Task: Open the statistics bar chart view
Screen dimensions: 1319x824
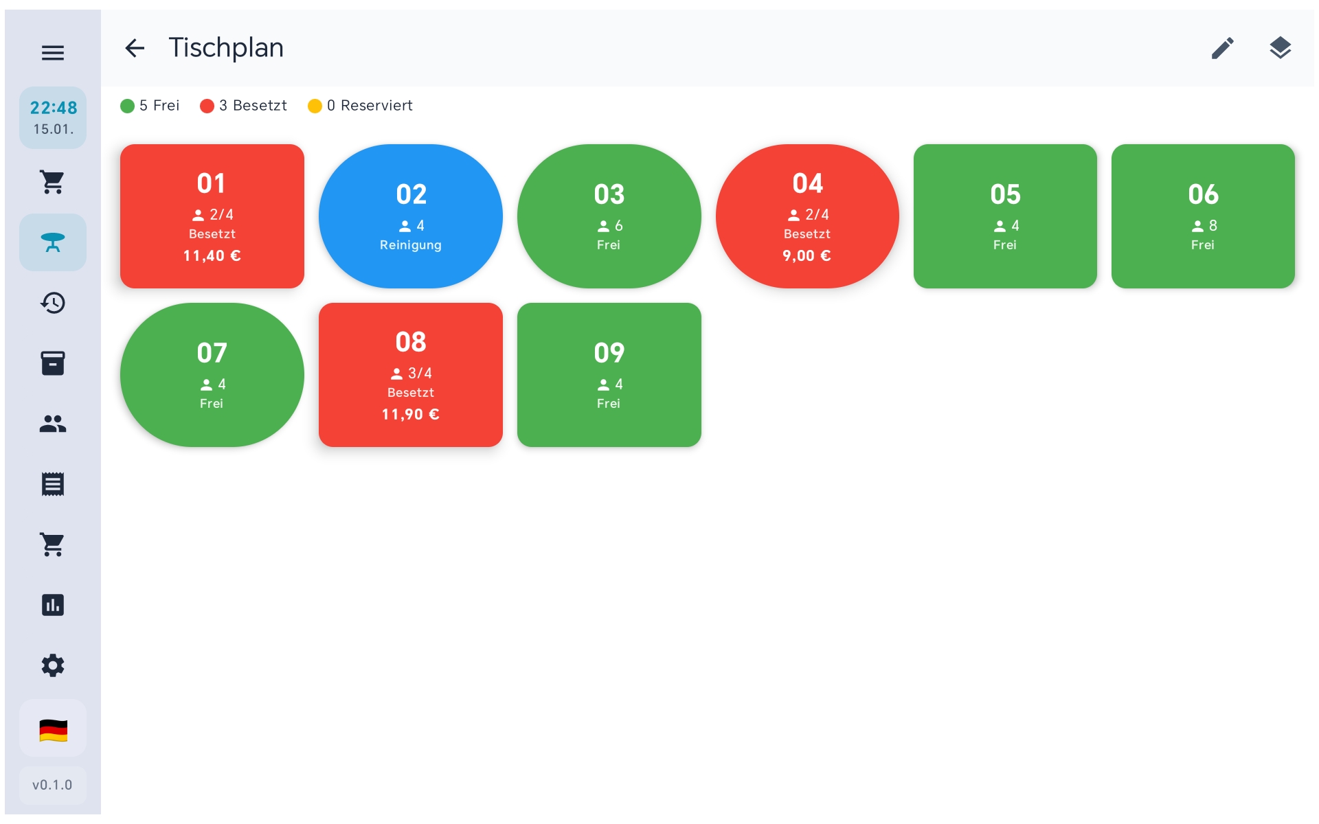Action: 53,605
